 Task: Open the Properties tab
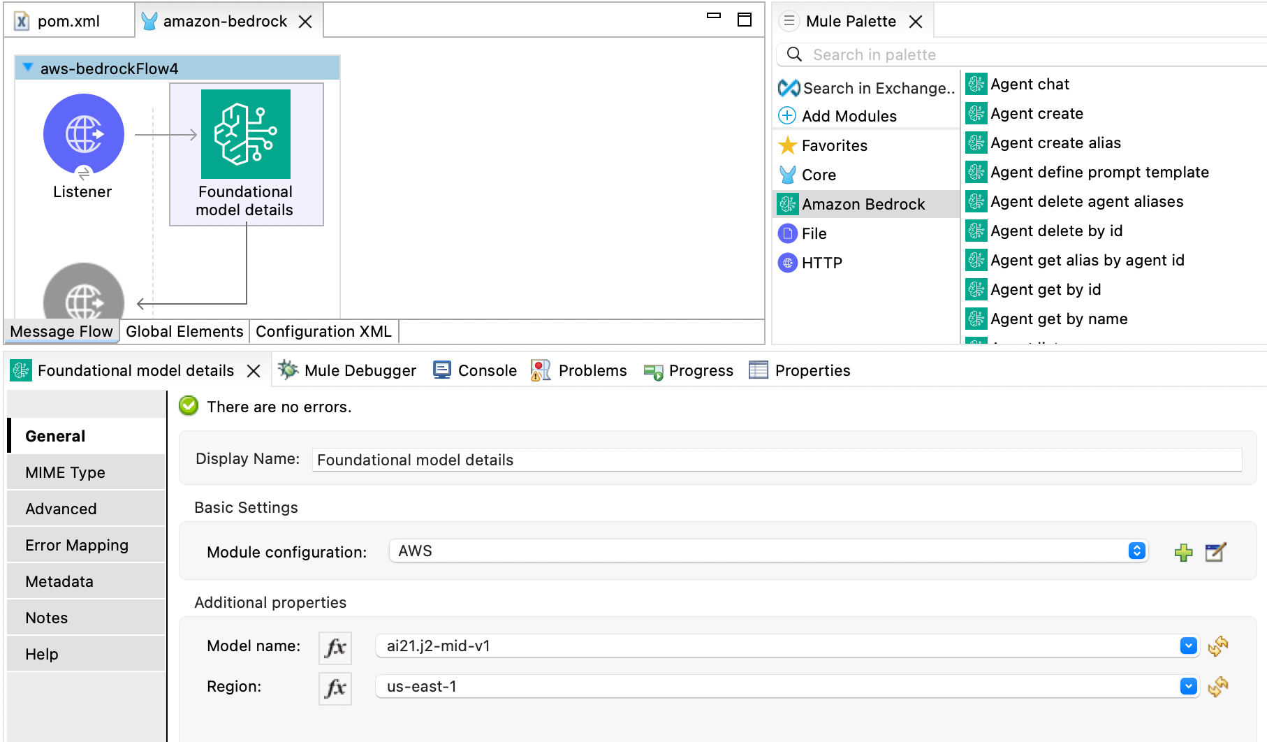click(800, 370)
